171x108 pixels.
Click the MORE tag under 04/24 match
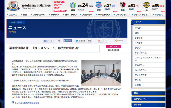point(91,11)
